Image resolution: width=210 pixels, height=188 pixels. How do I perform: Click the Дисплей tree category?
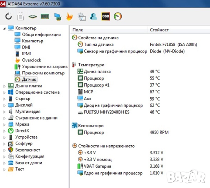[x=20, y=105]
